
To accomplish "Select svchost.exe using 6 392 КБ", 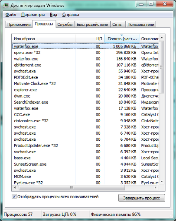I will (x=85, y=152).
